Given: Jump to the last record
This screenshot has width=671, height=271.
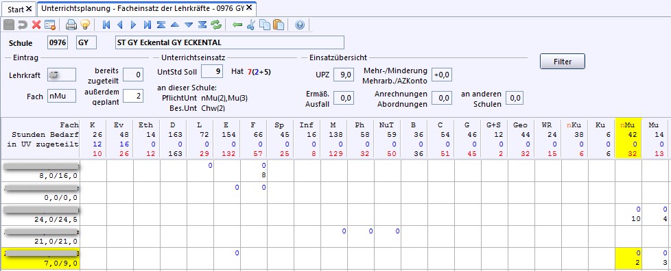Looking at the screenshot, I should point(148,25).
